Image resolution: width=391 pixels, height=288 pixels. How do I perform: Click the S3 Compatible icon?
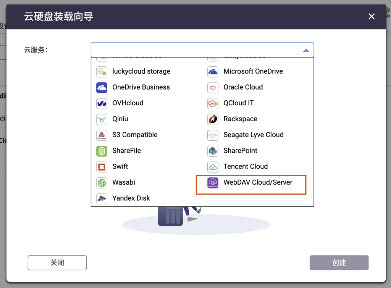coord(102,135)
